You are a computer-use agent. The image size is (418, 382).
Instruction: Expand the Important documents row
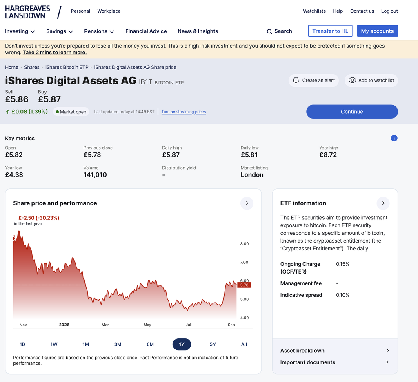point(335,362)
